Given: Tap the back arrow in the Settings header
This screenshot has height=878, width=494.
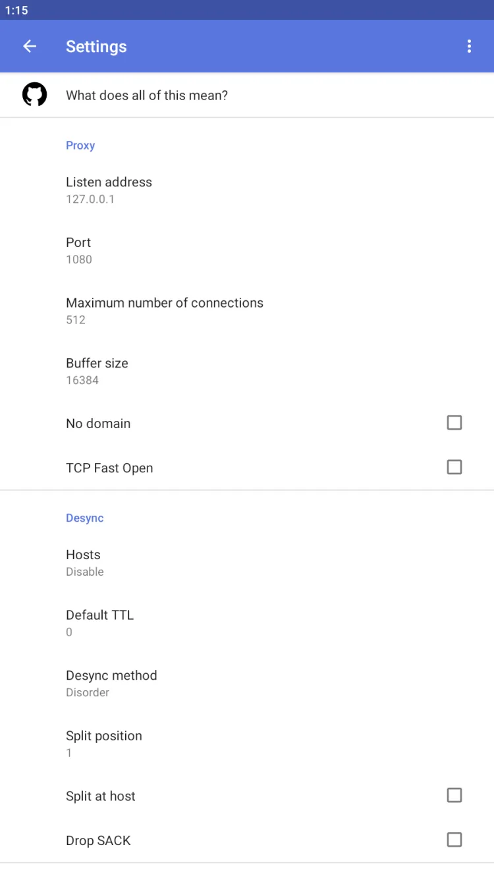Looking at the screenshot, I should (x=30, y=46).
